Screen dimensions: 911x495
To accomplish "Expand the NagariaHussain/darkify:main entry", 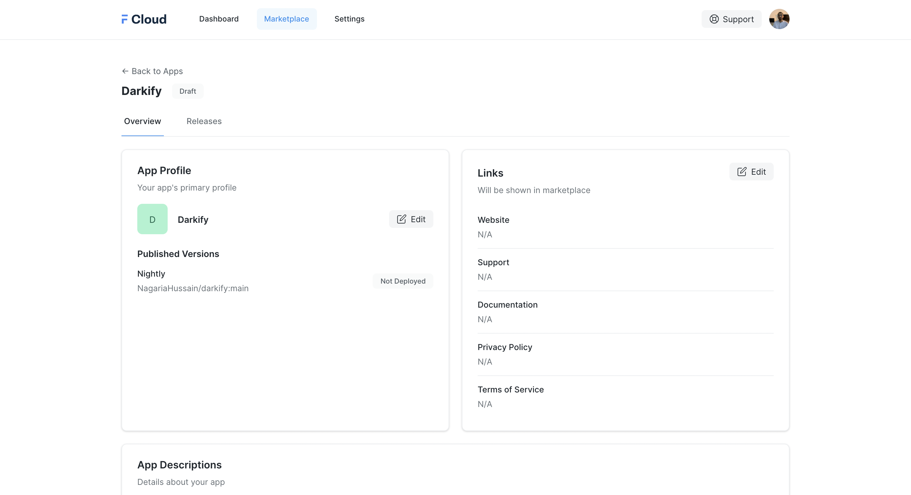I will click(x=193, y=288).
